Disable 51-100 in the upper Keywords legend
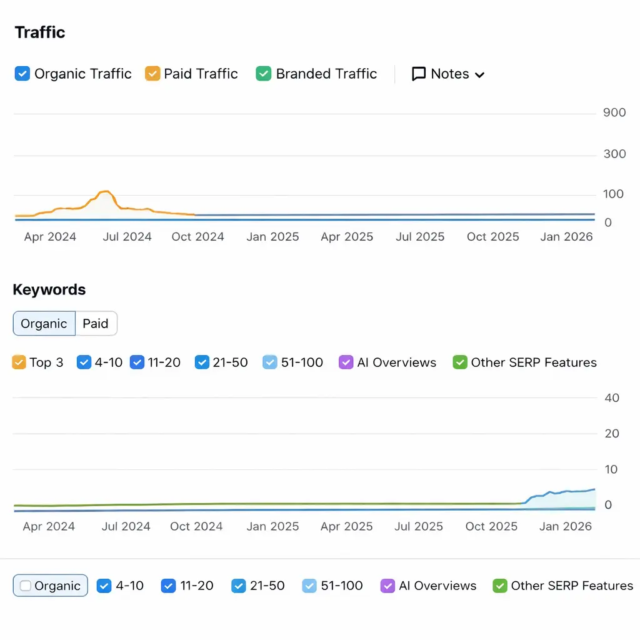 click(270, 362)
